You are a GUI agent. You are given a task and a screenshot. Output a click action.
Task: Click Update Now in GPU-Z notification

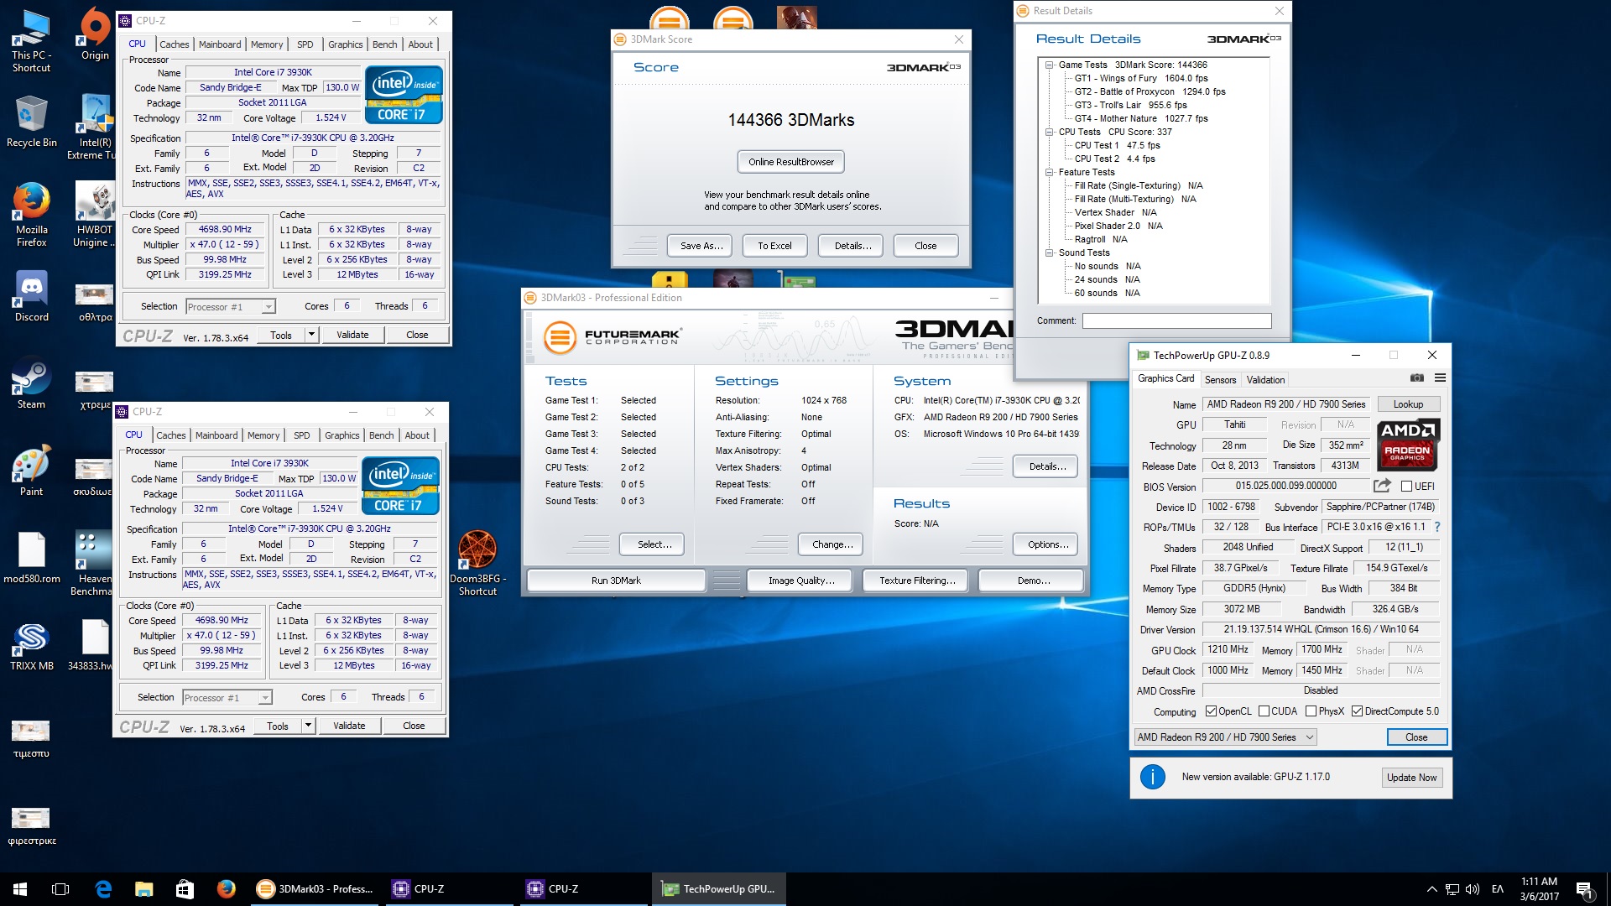pyautogui.click(x=1411, y=778)
